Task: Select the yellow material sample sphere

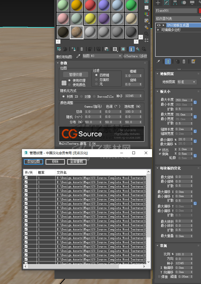Action: [x=90, y=19]
